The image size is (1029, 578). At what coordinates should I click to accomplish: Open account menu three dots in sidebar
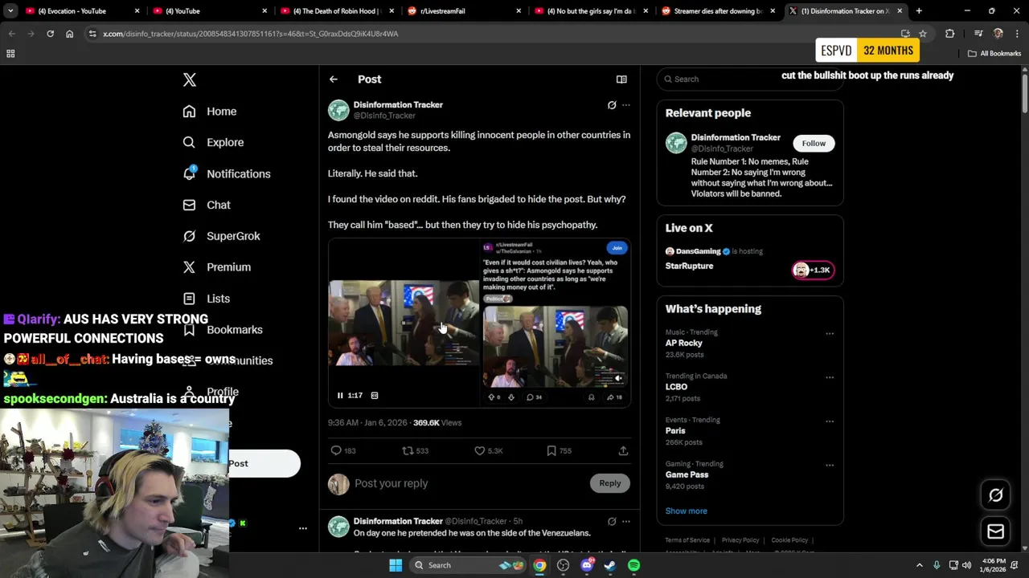click(x=302, y=528)
